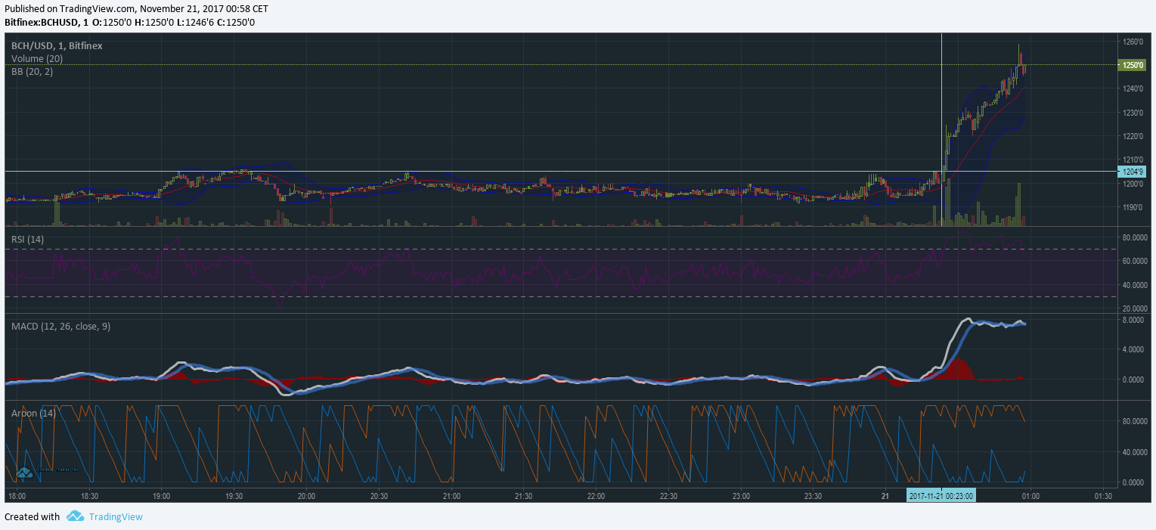Click the 23:00 time axis label
The image size is (1156, 530).
point(741,496)
